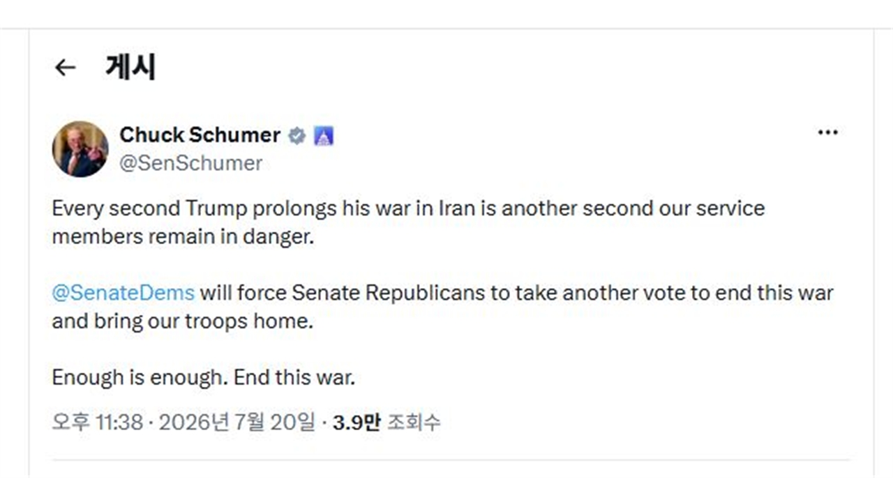Screen dimensions: 893x502
Task: Click the blue verified checkmark badge
Action: pyautogui.click(x=297, y=135)
